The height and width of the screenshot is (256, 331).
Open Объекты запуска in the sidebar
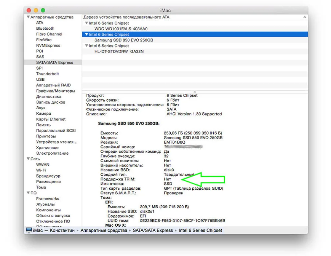[53, 216]
